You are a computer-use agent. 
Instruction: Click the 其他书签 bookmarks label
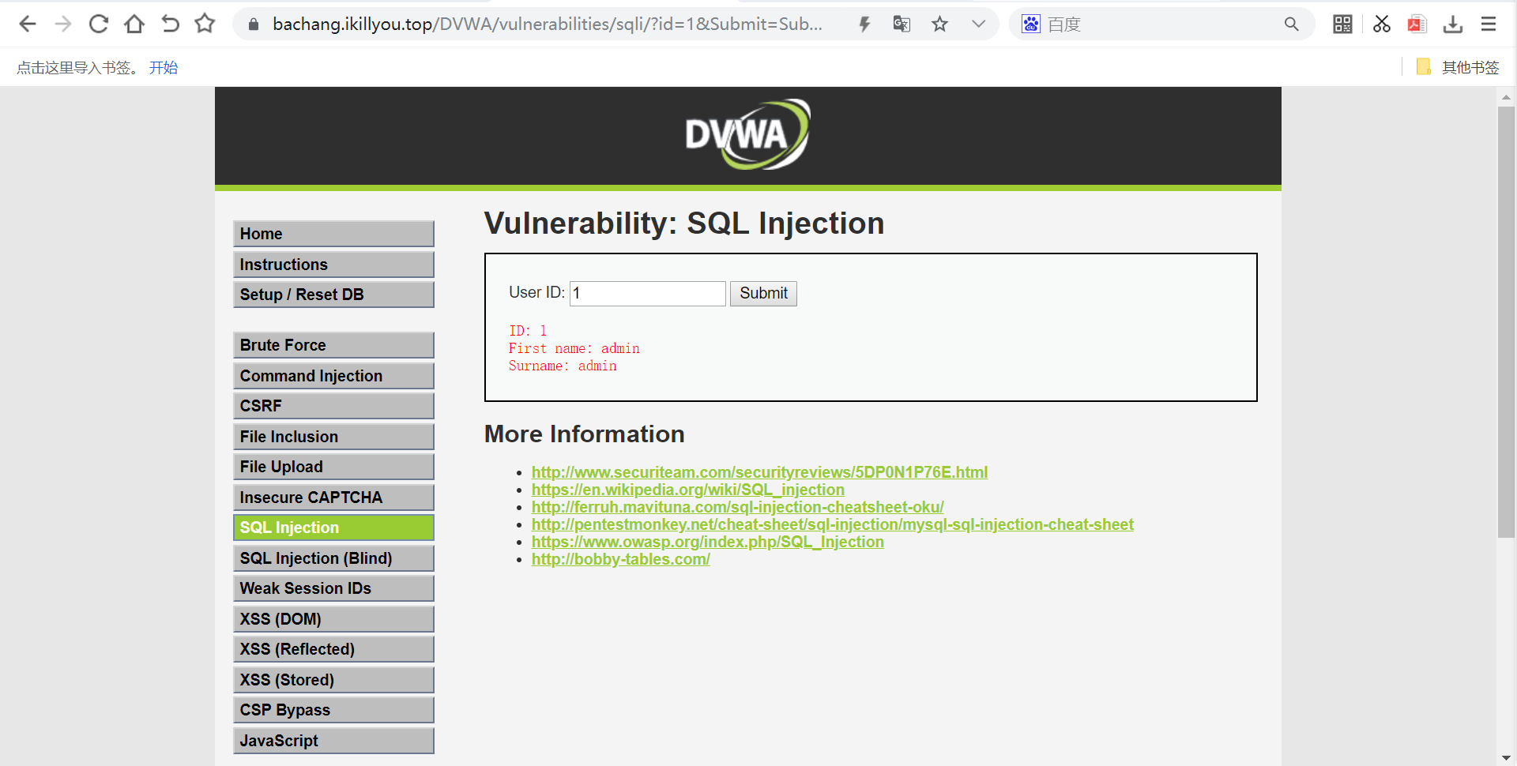click(1470, 68)
